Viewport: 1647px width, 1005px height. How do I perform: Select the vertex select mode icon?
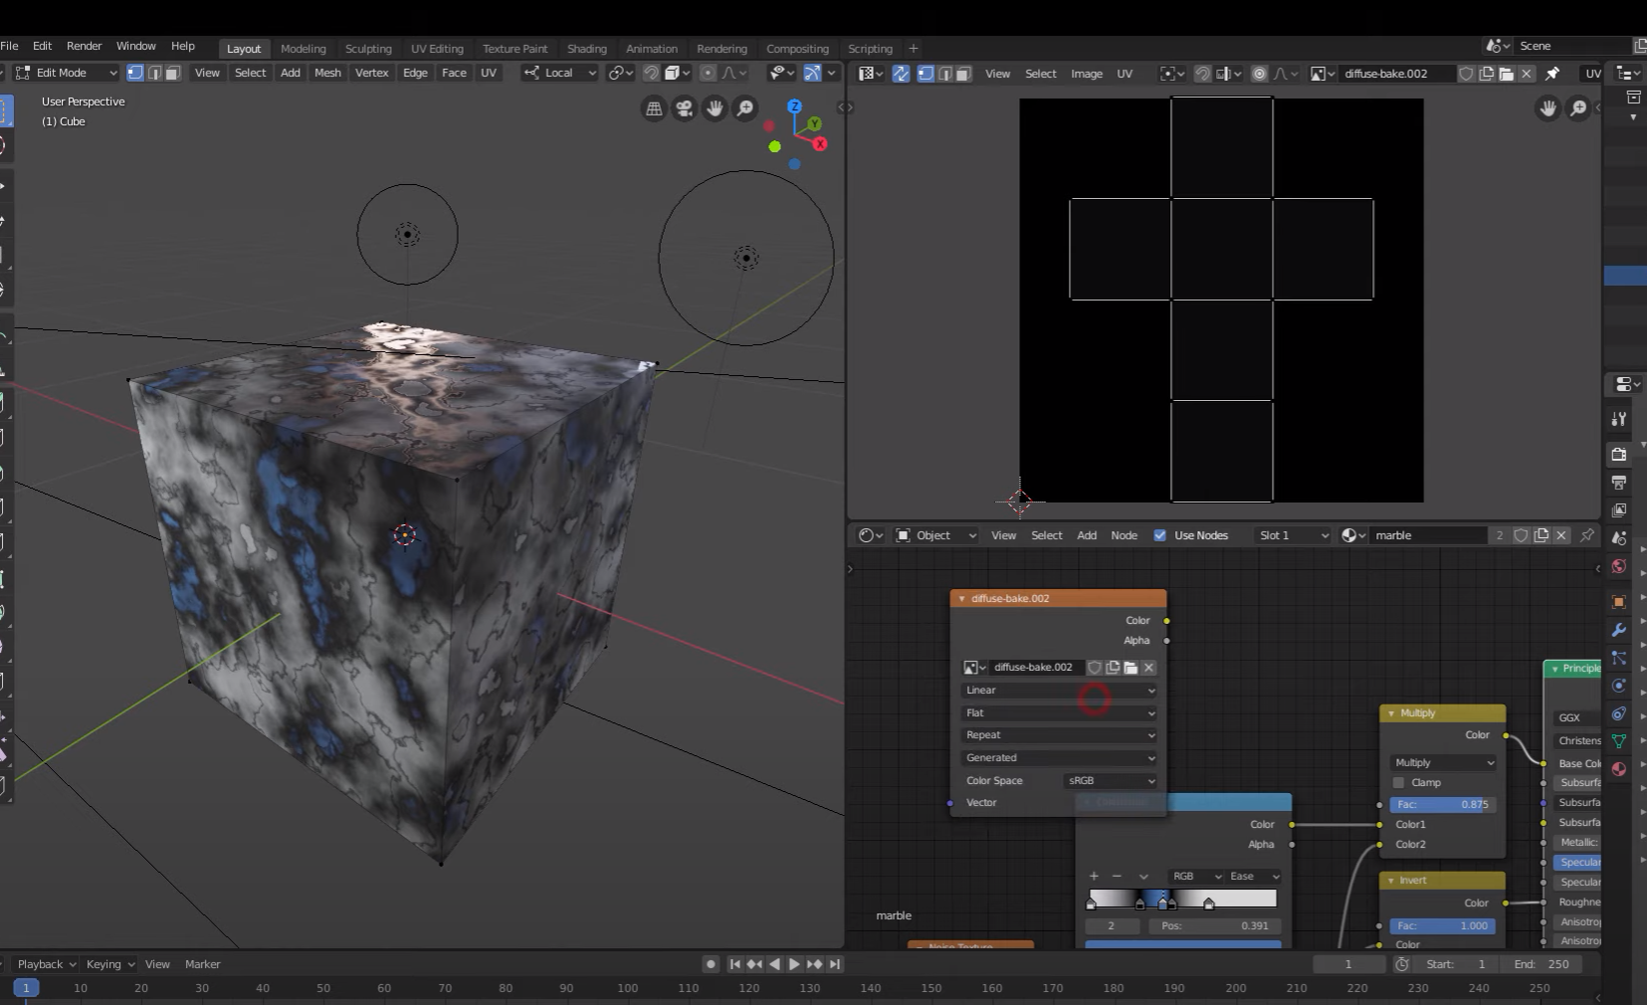pyautogui.click(x=136, y=73)
